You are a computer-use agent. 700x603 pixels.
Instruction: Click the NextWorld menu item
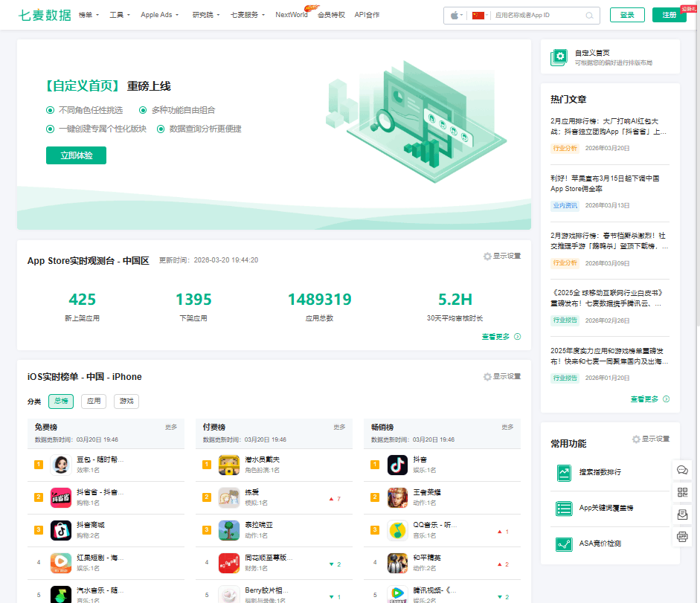[x=292, y=14]
